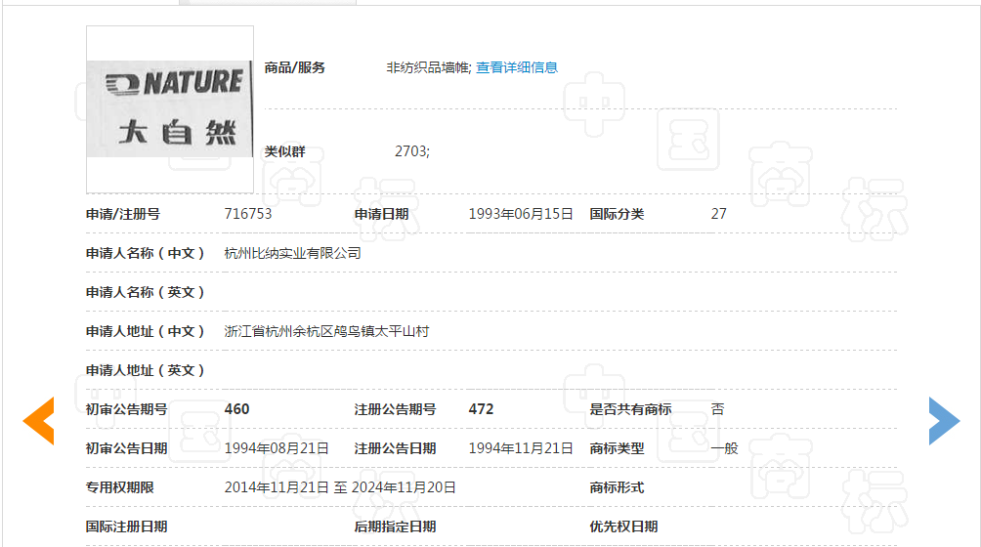Select applicant name 杭州比纳实业有限公司
The height and width of the screenshot is (547, 981).
293,253
